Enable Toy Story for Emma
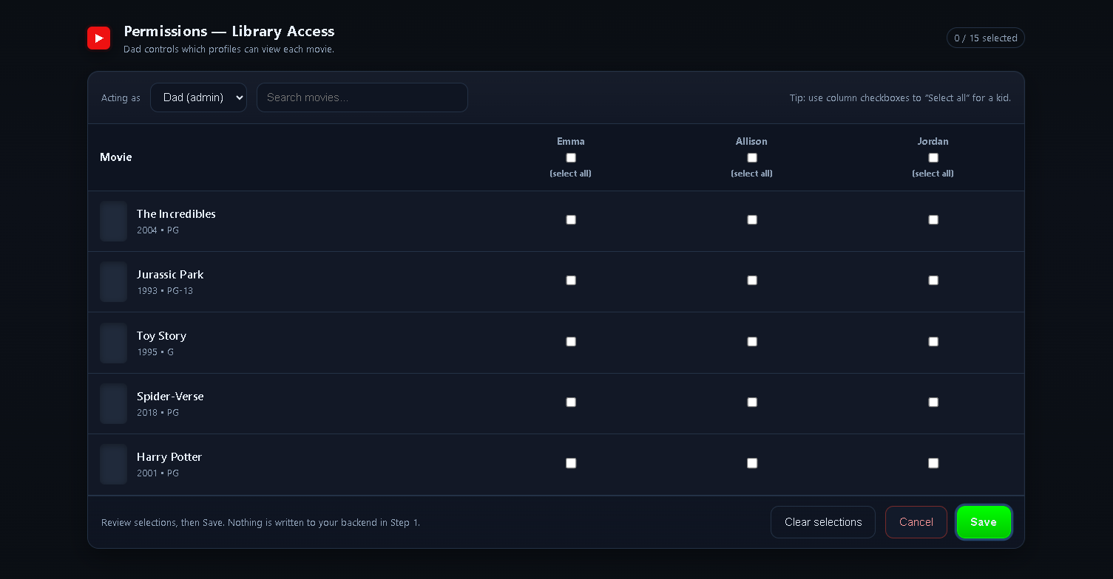 571,341
